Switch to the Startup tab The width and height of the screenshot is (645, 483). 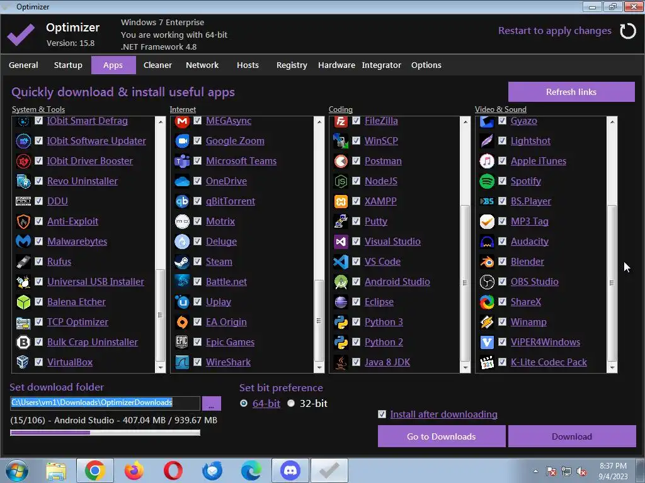[68, 65]
